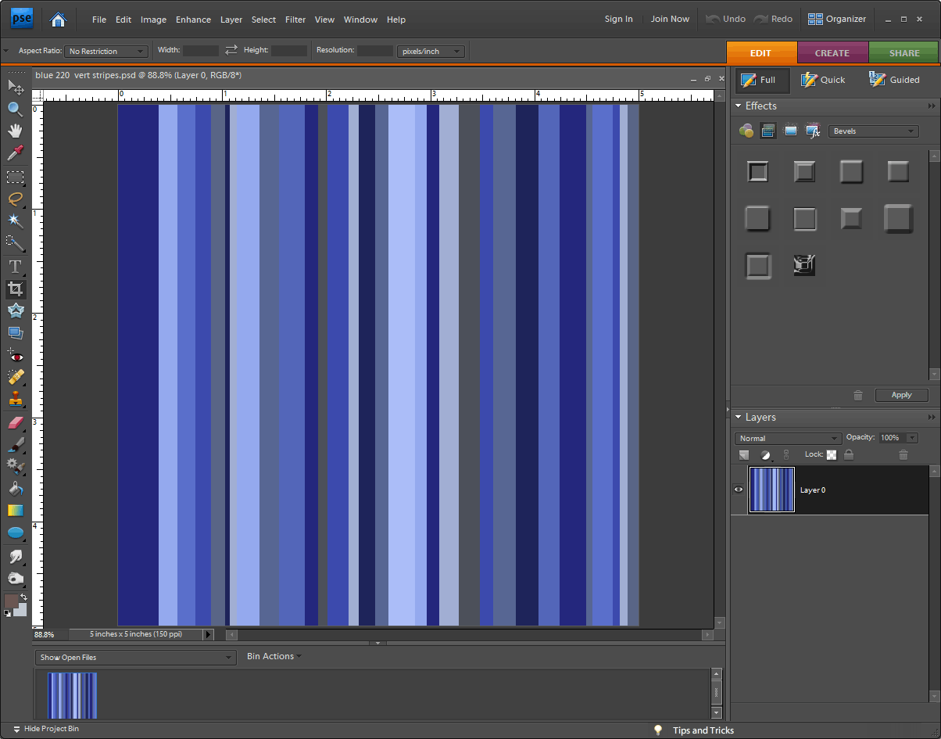941x739 pixels.
Task: Select the Hand tool
Action: click(15, 131)
